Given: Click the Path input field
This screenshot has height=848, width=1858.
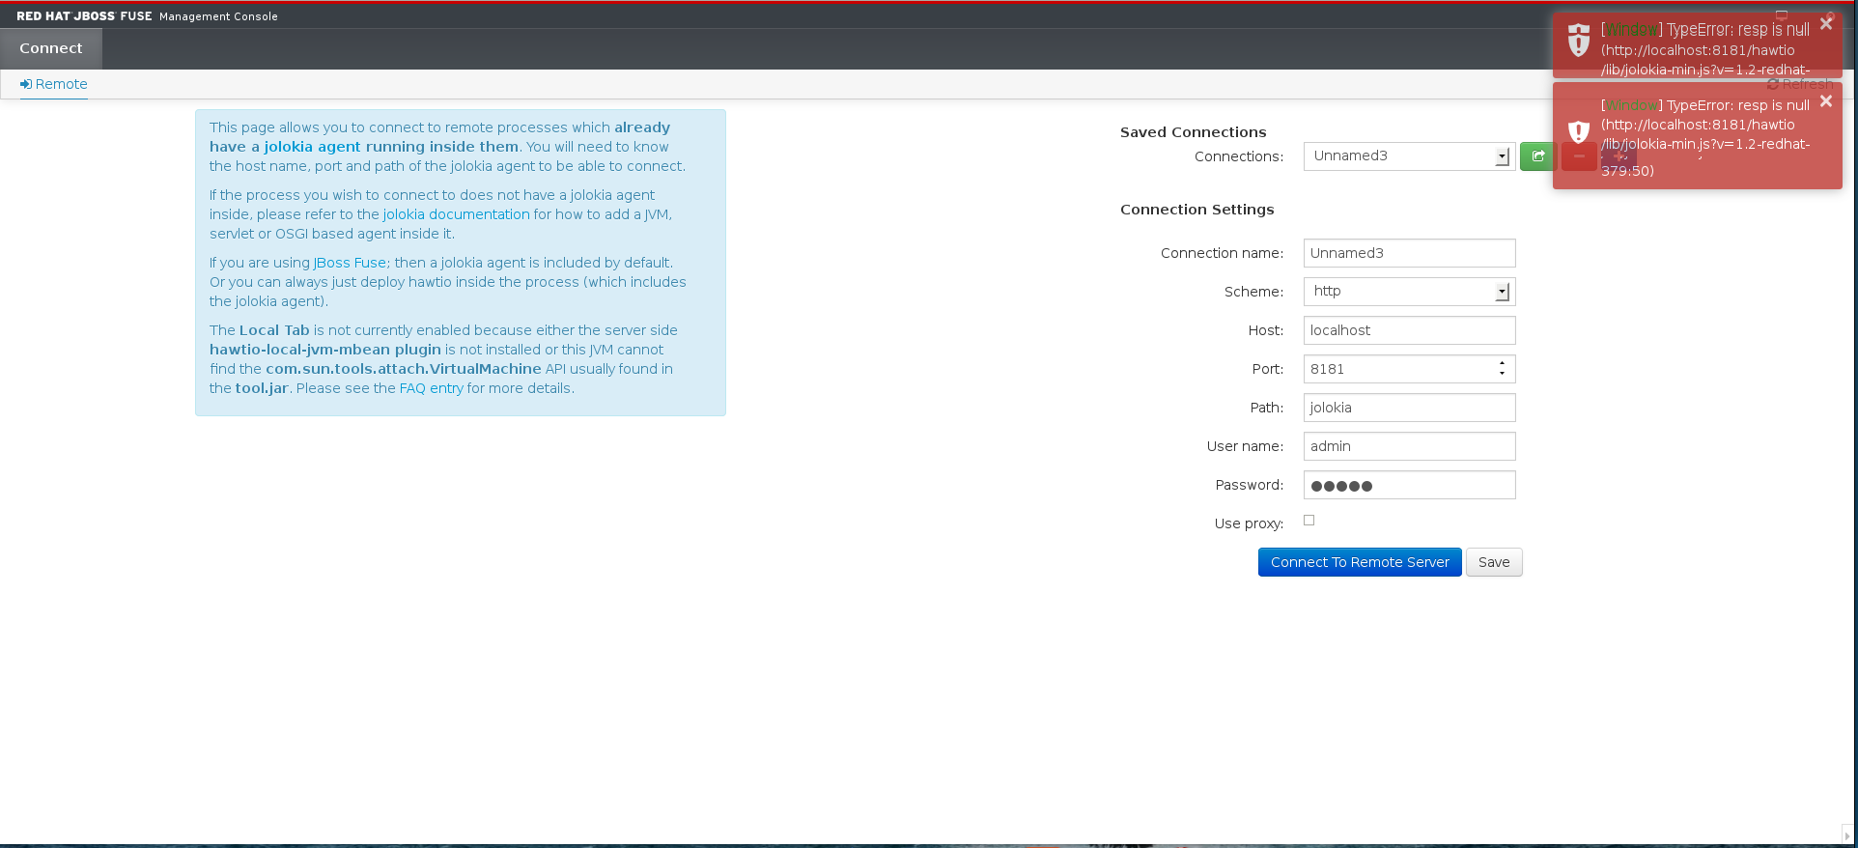Looking at the screenshot, I should [x=1409, y=408].
